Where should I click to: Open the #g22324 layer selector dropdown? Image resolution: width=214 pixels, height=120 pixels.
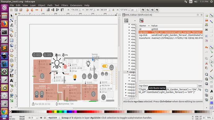(x=54, y=118)
